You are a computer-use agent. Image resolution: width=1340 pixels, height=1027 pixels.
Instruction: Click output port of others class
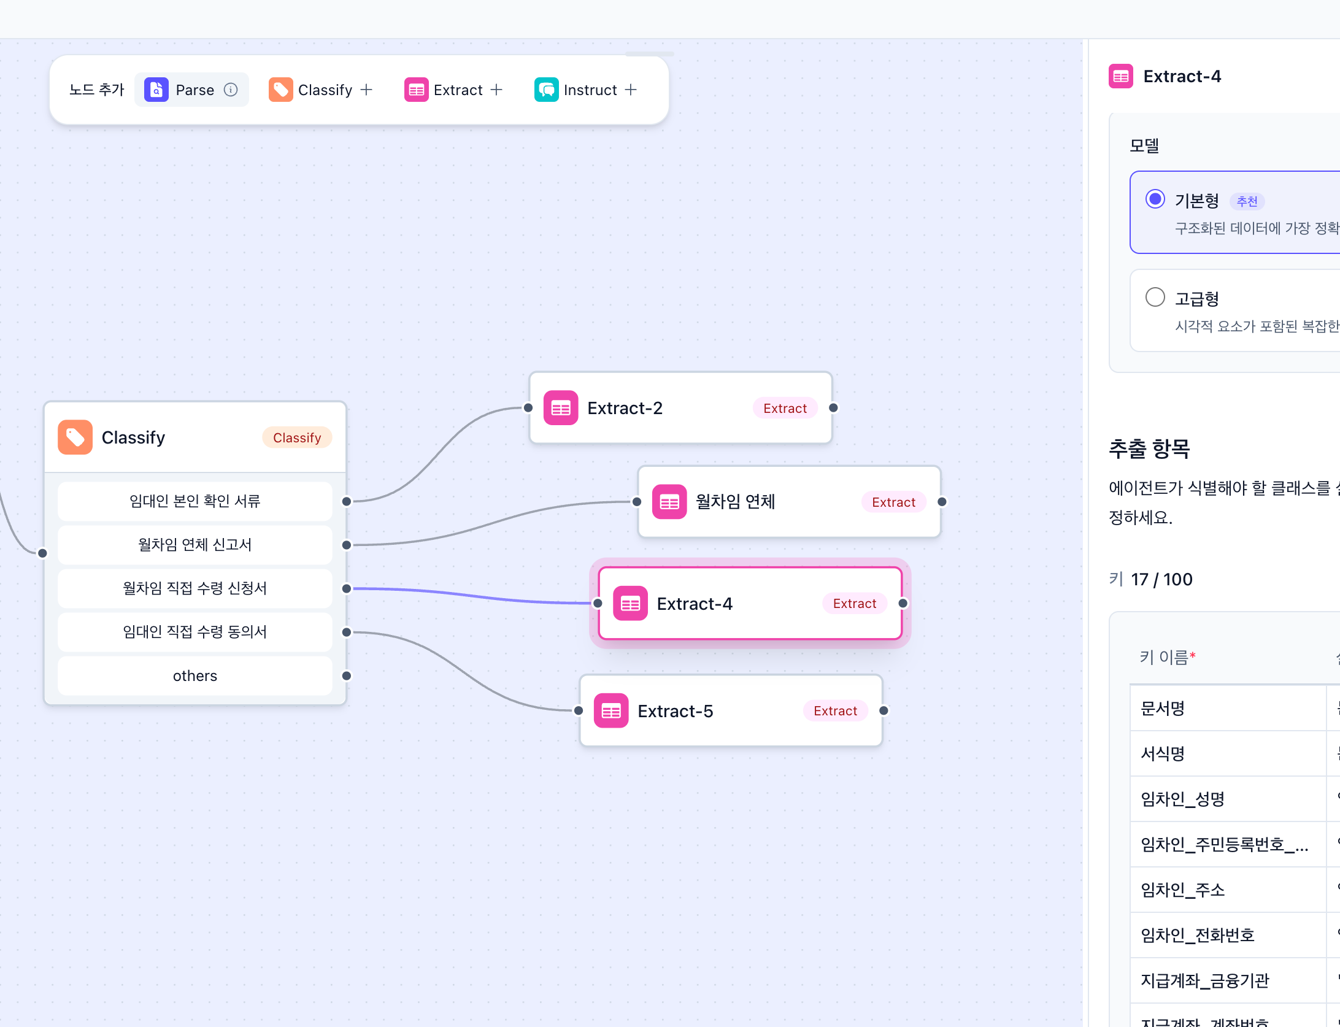pos(347,676)
